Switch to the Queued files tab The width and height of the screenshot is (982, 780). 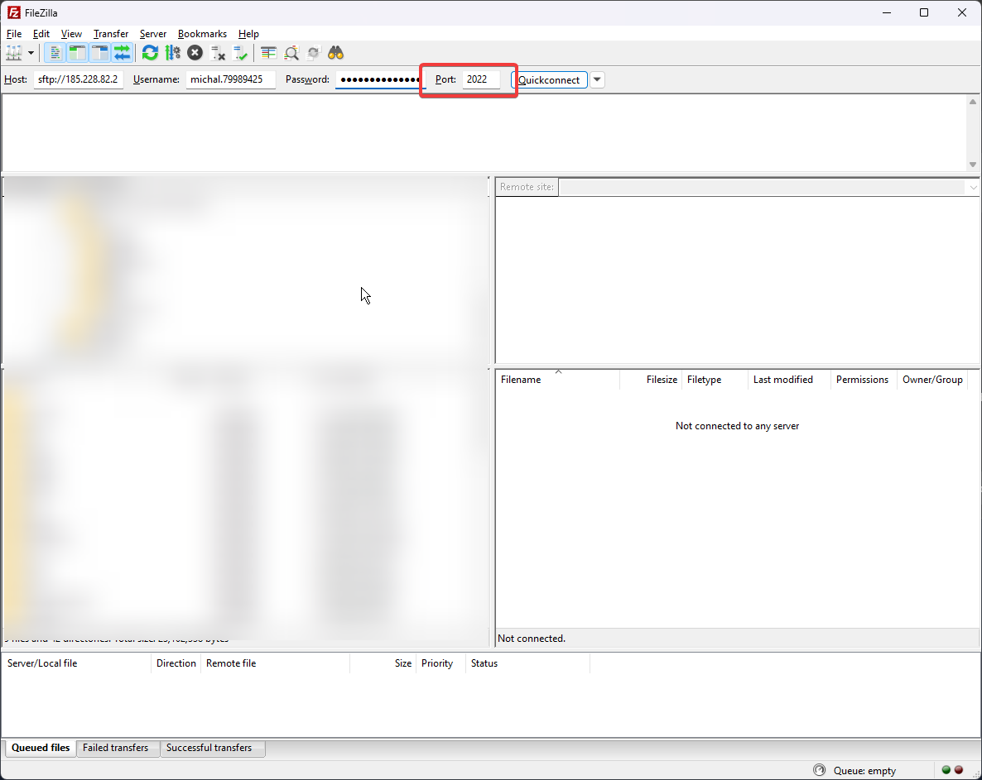41,748
